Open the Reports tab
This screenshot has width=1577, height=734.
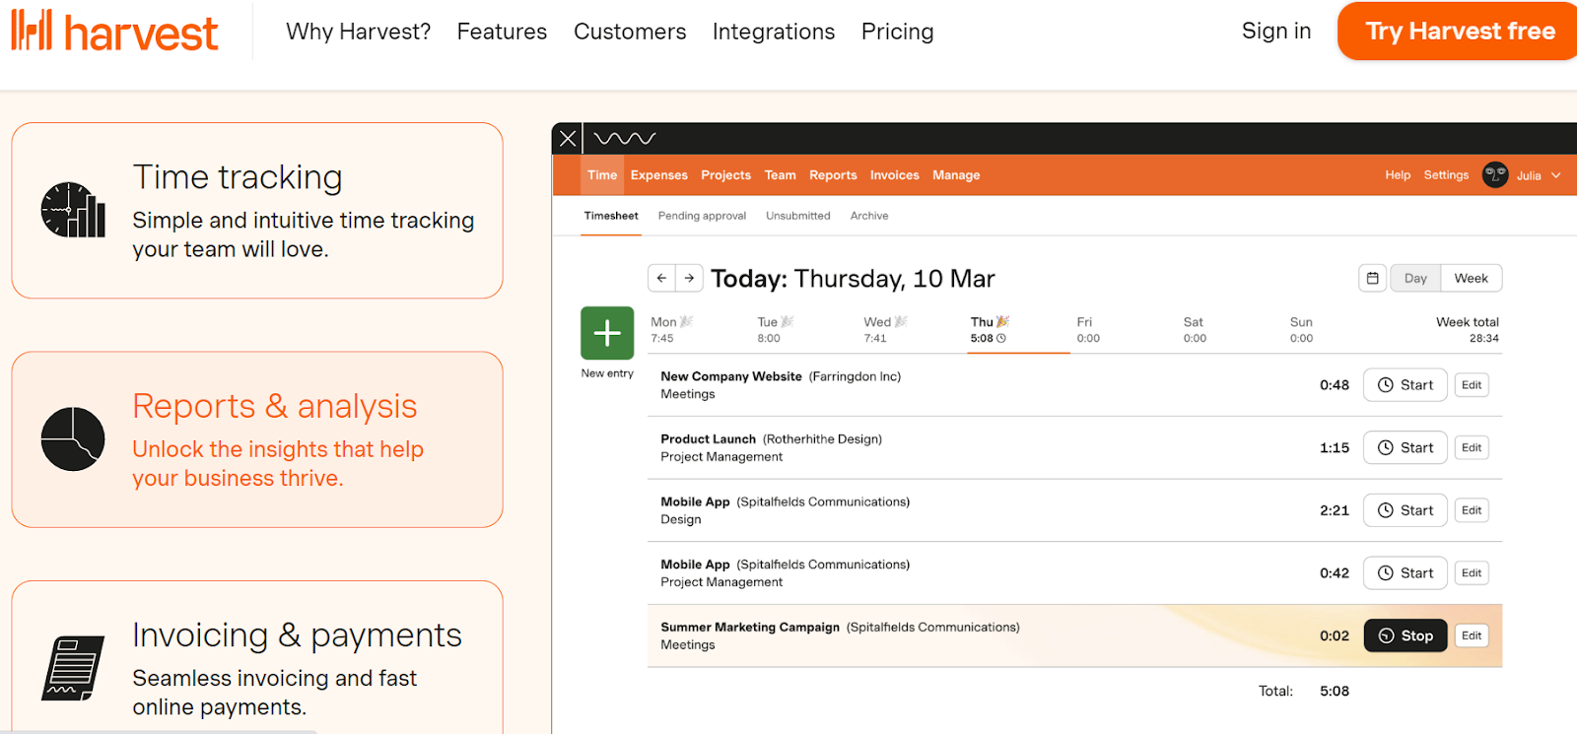pos(833,175)
